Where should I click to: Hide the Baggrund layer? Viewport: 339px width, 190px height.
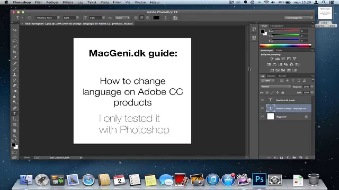coord(262,116)
